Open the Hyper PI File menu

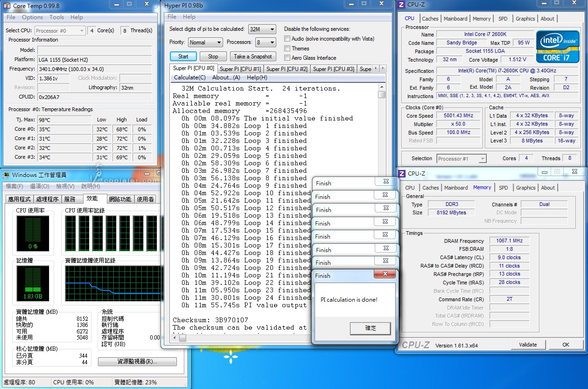point(172,17)
